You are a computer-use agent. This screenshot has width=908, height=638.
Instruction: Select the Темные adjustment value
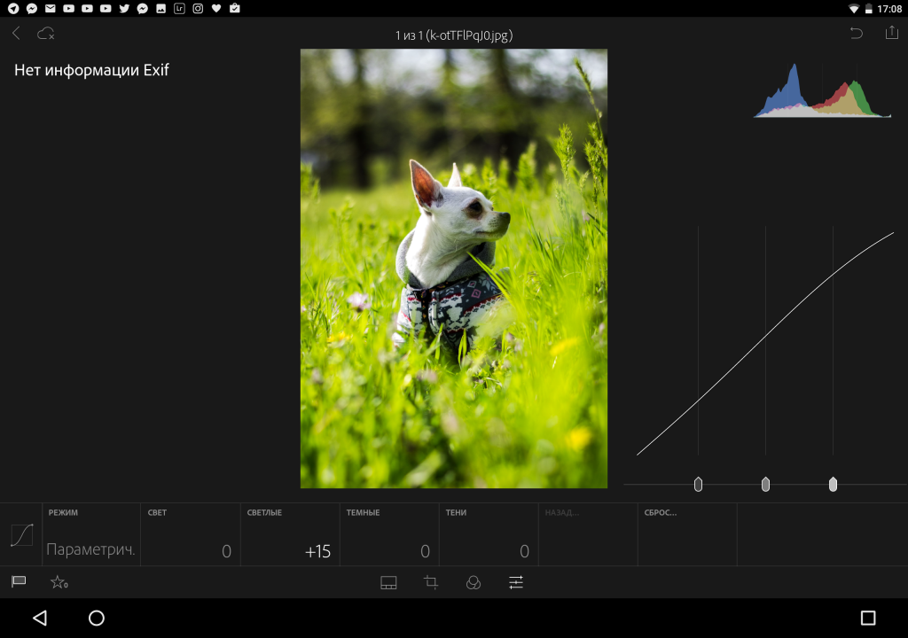pyautogui.click(x=389, y=535)
